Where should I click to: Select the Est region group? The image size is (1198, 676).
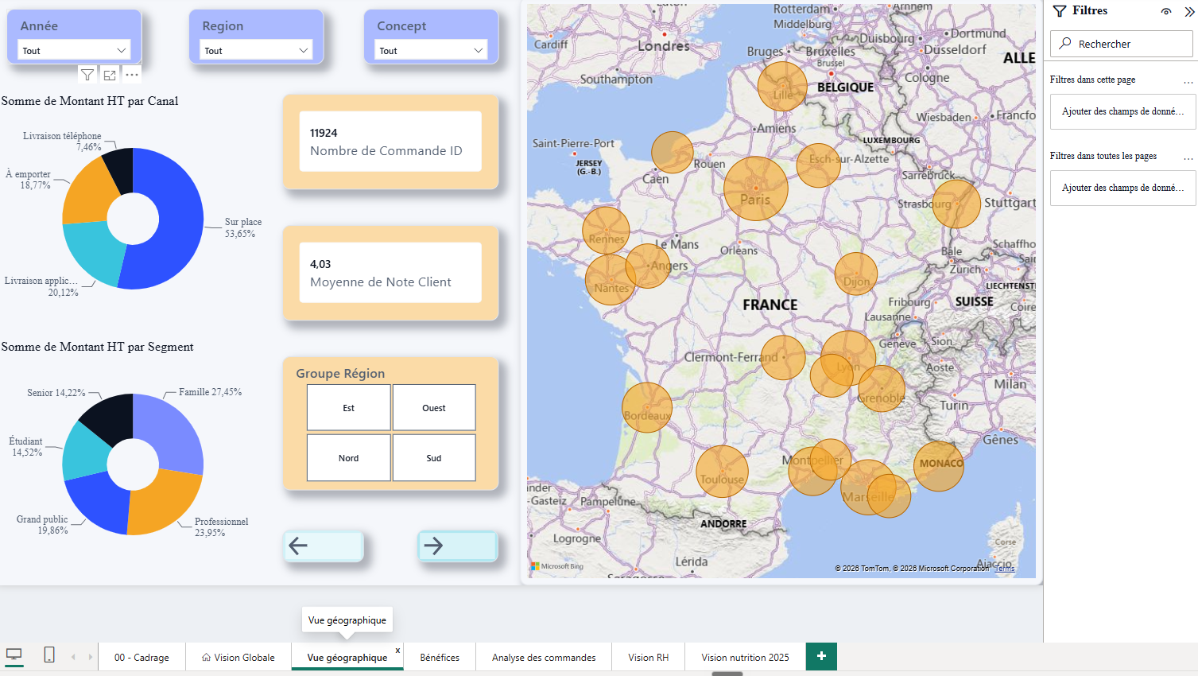(x=349, y=408)
